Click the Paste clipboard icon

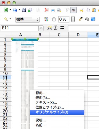[x=94, y=10]
